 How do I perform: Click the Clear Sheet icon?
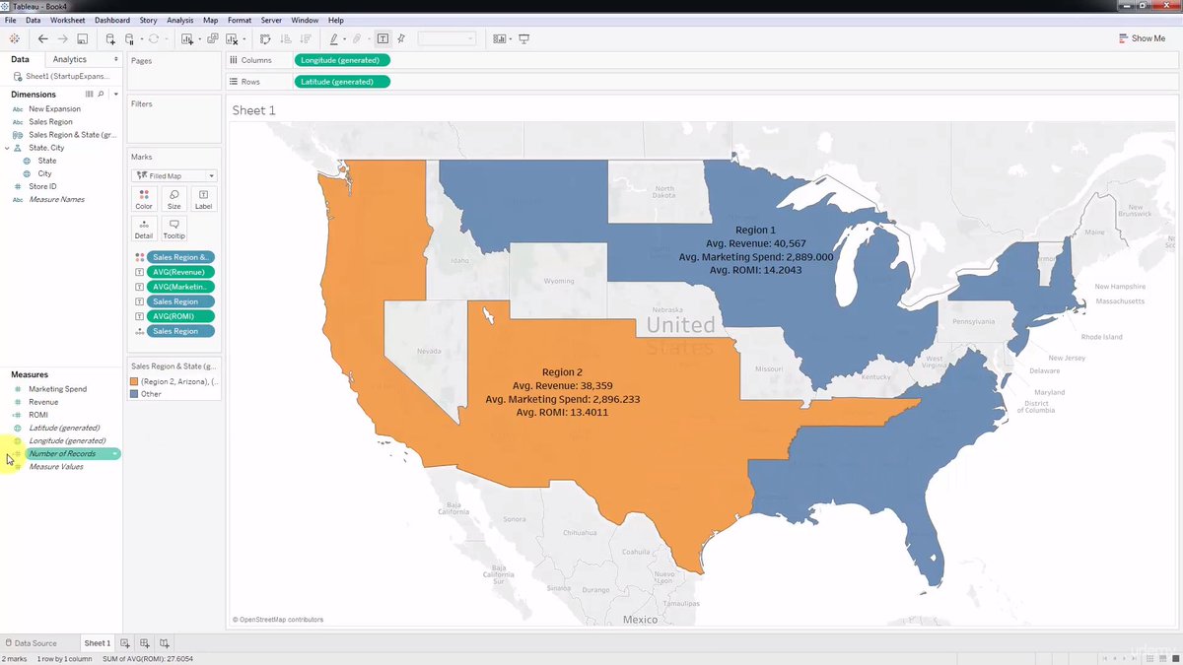[232, 38]
